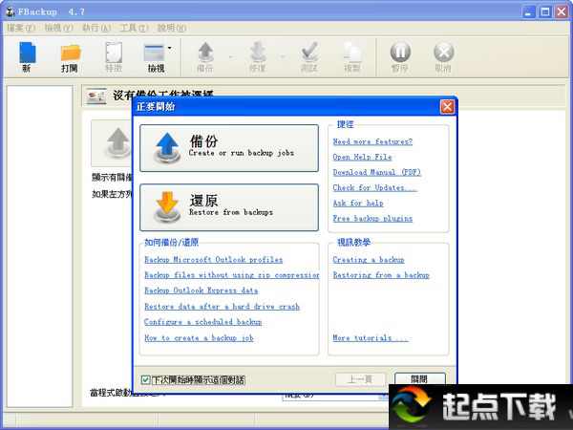
Task: Click the View (檢視) toolbar icon
Action: click(x=155, y=56)
